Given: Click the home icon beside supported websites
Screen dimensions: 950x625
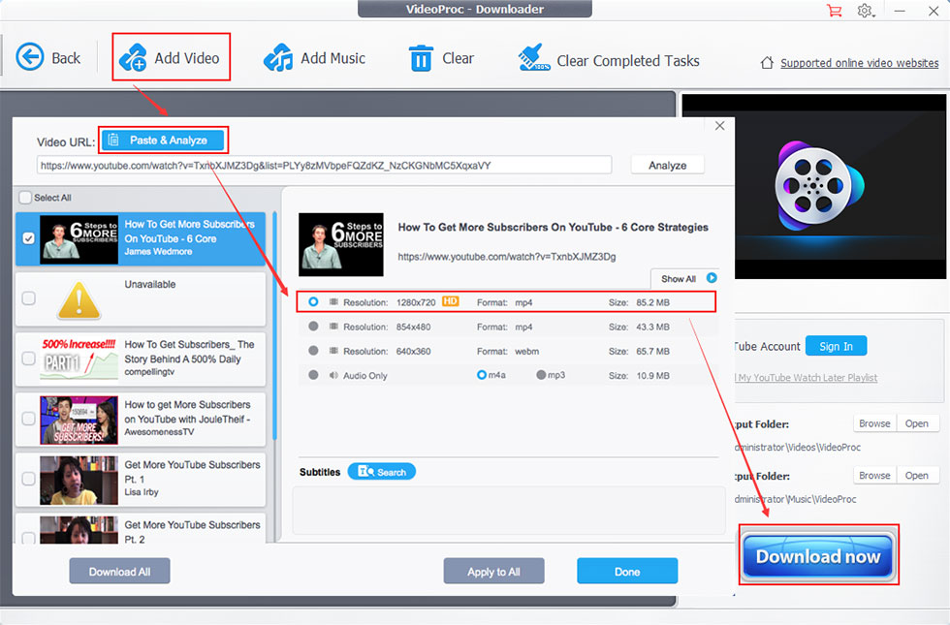Looking at the screenshot, I should coord(767,62).
